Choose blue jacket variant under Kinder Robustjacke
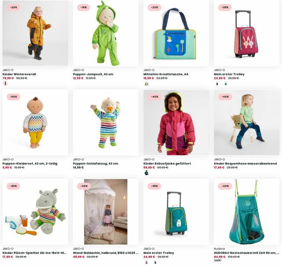 point(147,173)
